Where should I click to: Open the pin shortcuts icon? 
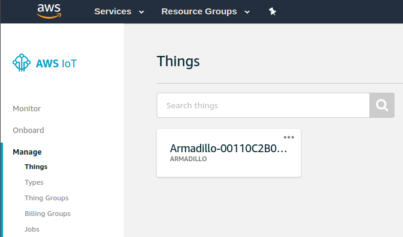[272, 11]
